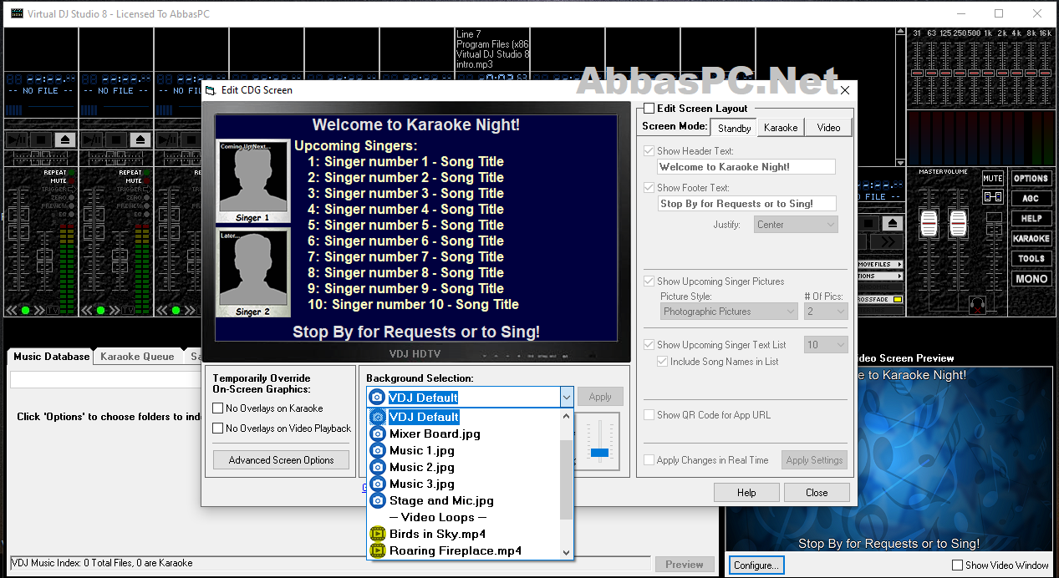Select the Standby screen mode tab
The width and height of the screenshot is (1059, 578).
pyautogui.click(x=734, y=128)
